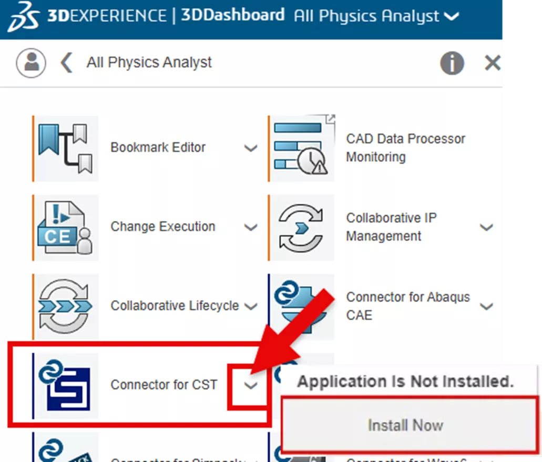542x462 pixels.
Task: Expand the Connector for CST chevron
Action: [x=251, y=385]
